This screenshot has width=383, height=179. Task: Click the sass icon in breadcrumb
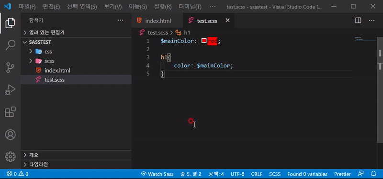pos(142,32)
